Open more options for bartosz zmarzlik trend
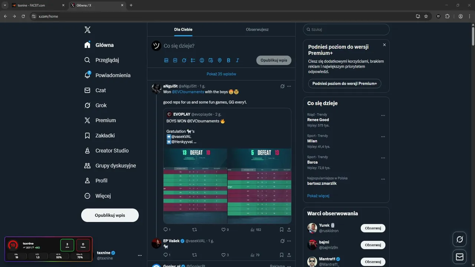475x267 pixels. [383, 179]
